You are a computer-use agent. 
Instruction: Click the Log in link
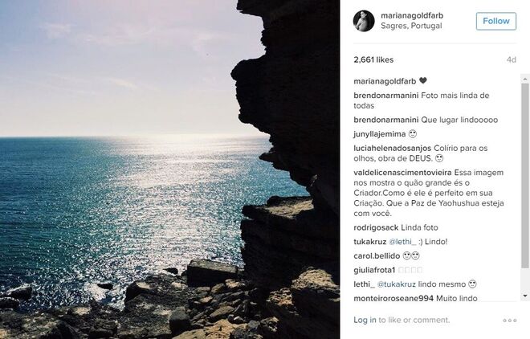coord(365,320)
